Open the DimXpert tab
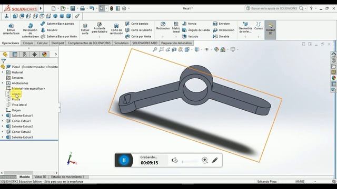This screenshot has width=337, height=189. [x=57, y=43]
